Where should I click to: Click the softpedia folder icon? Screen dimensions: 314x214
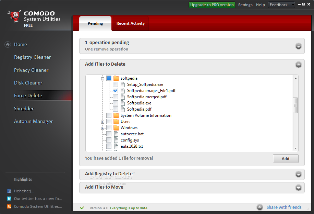116,78
